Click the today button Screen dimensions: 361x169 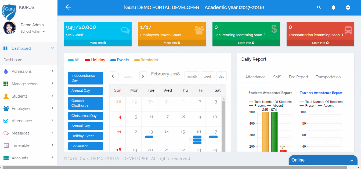[x=128, y=76]
